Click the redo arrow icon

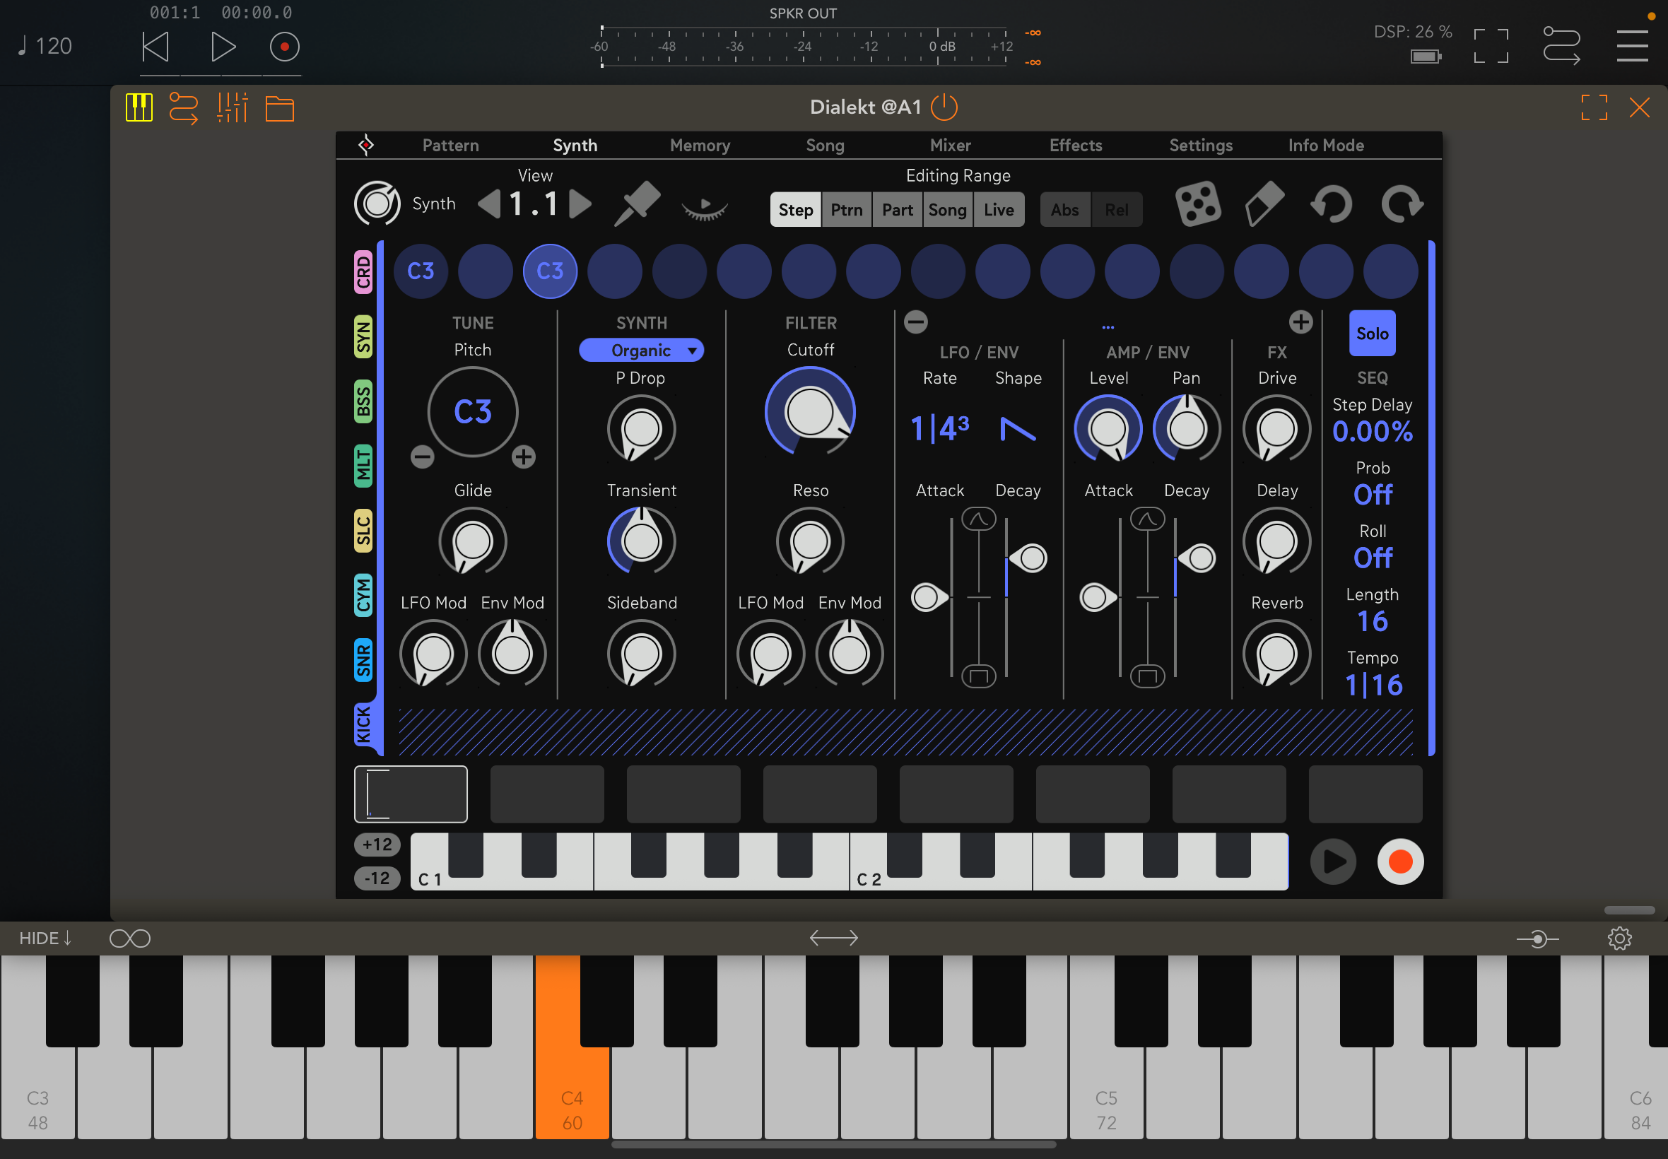[x=1402, y=204]
